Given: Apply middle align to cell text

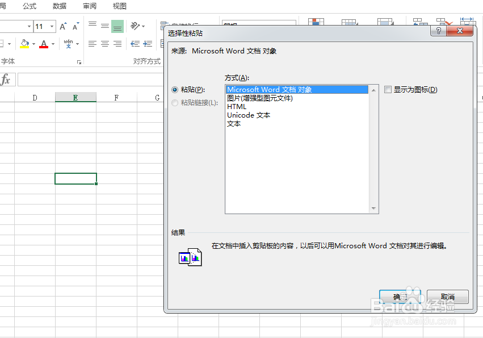Looking at the screenshot, I should click(x=105, y=26).
